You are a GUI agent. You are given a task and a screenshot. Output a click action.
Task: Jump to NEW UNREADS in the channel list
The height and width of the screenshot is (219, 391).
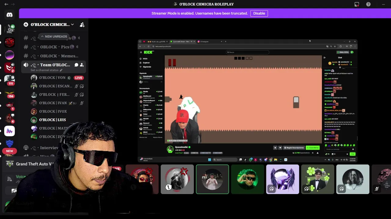pyautogui.click(x=54, y=36)
